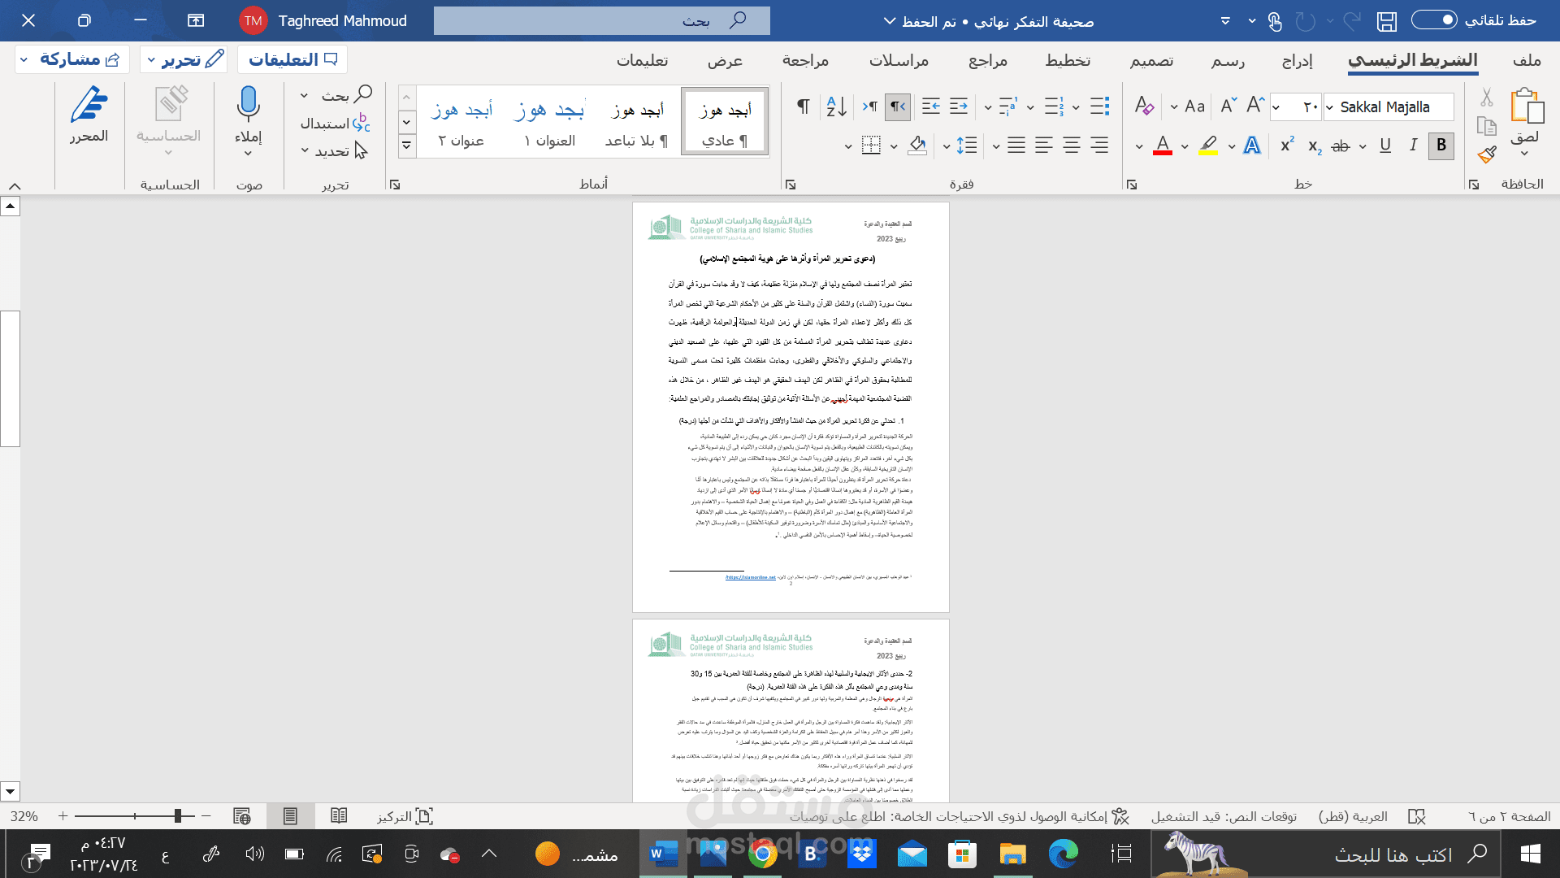Open Focus mode (التركيز) in status bar

405,816
